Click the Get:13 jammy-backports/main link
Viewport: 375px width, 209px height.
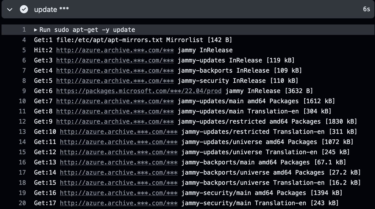coord(119,162)
